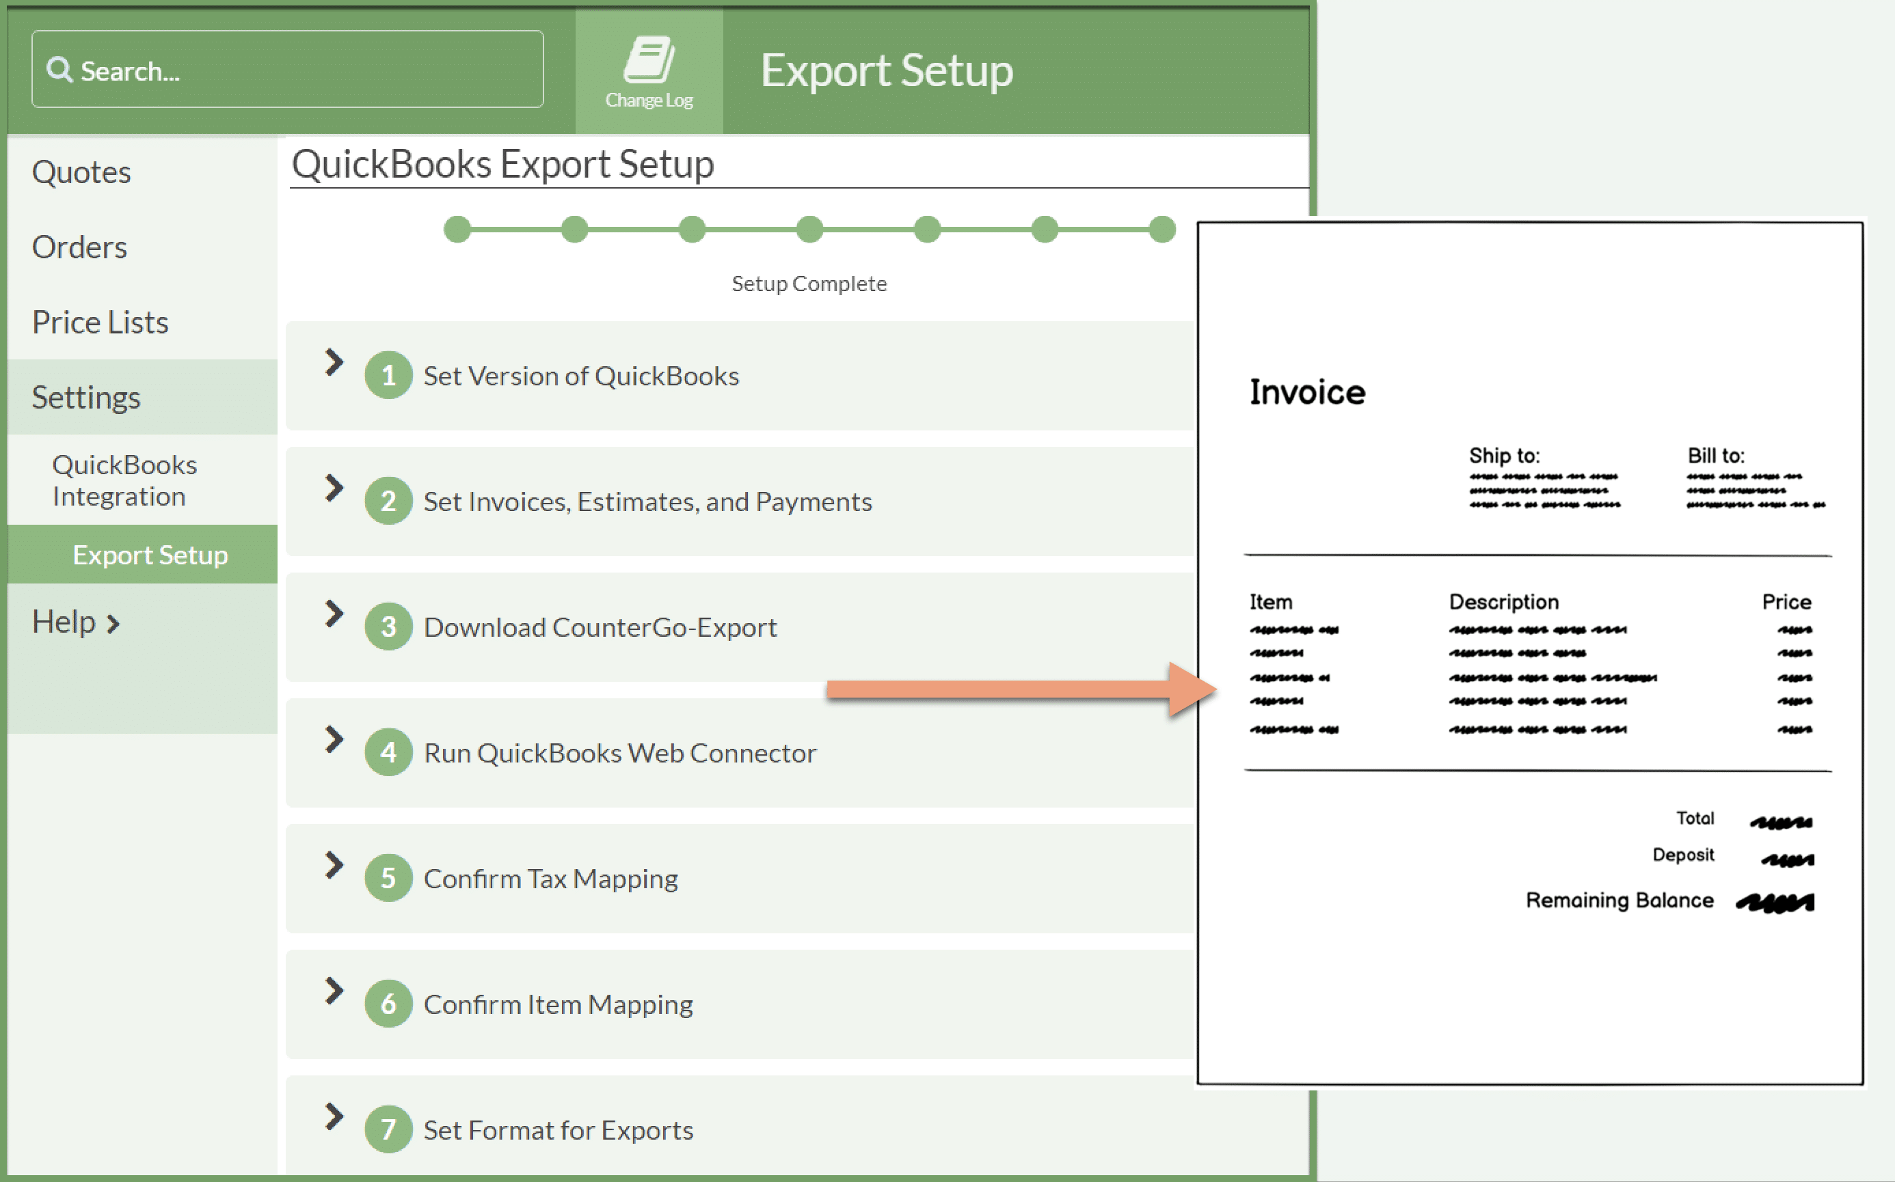This screenshot has height=1182, width=1895.
Task: Click the number 5 step badge
Action: pos(389,878)
